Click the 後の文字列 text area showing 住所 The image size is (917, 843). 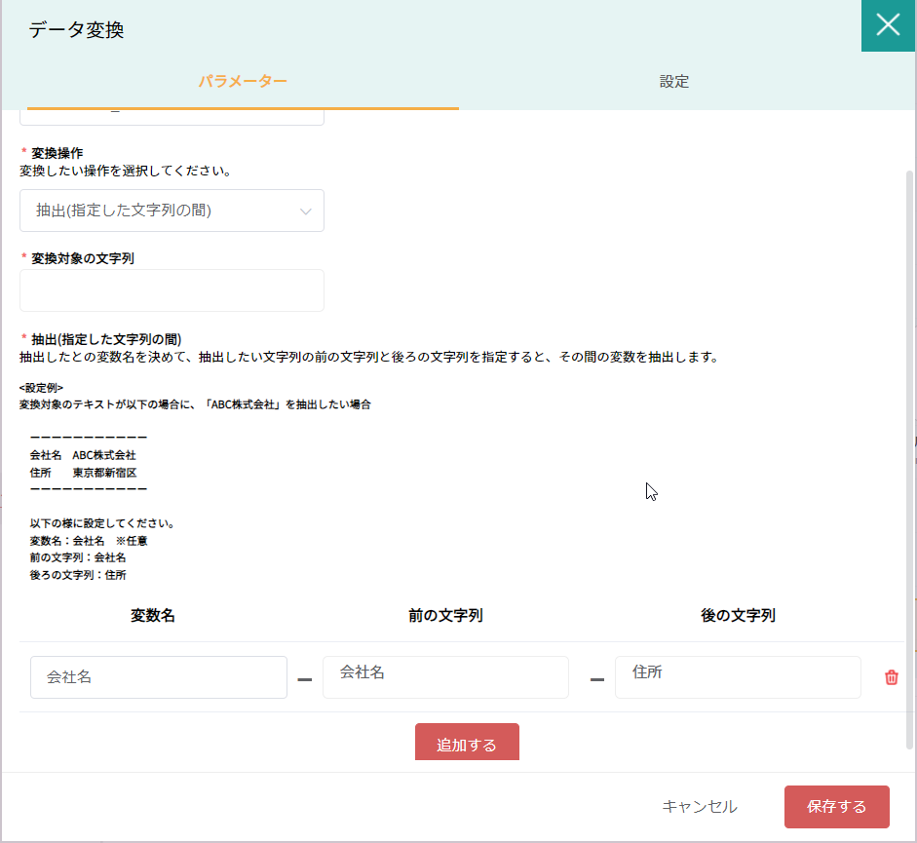point(738,677)
